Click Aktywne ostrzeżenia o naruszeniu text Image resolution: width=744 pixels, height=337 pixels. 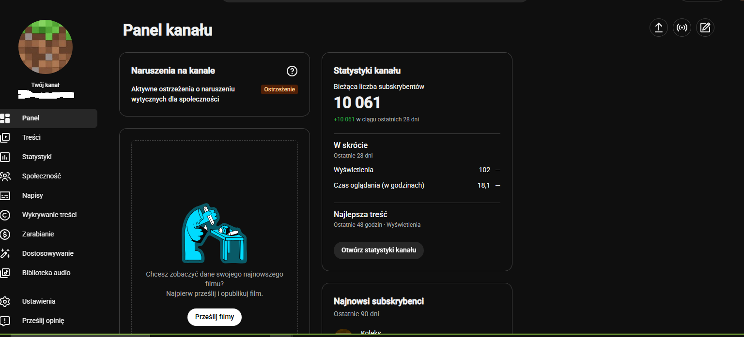coord(183,94)
